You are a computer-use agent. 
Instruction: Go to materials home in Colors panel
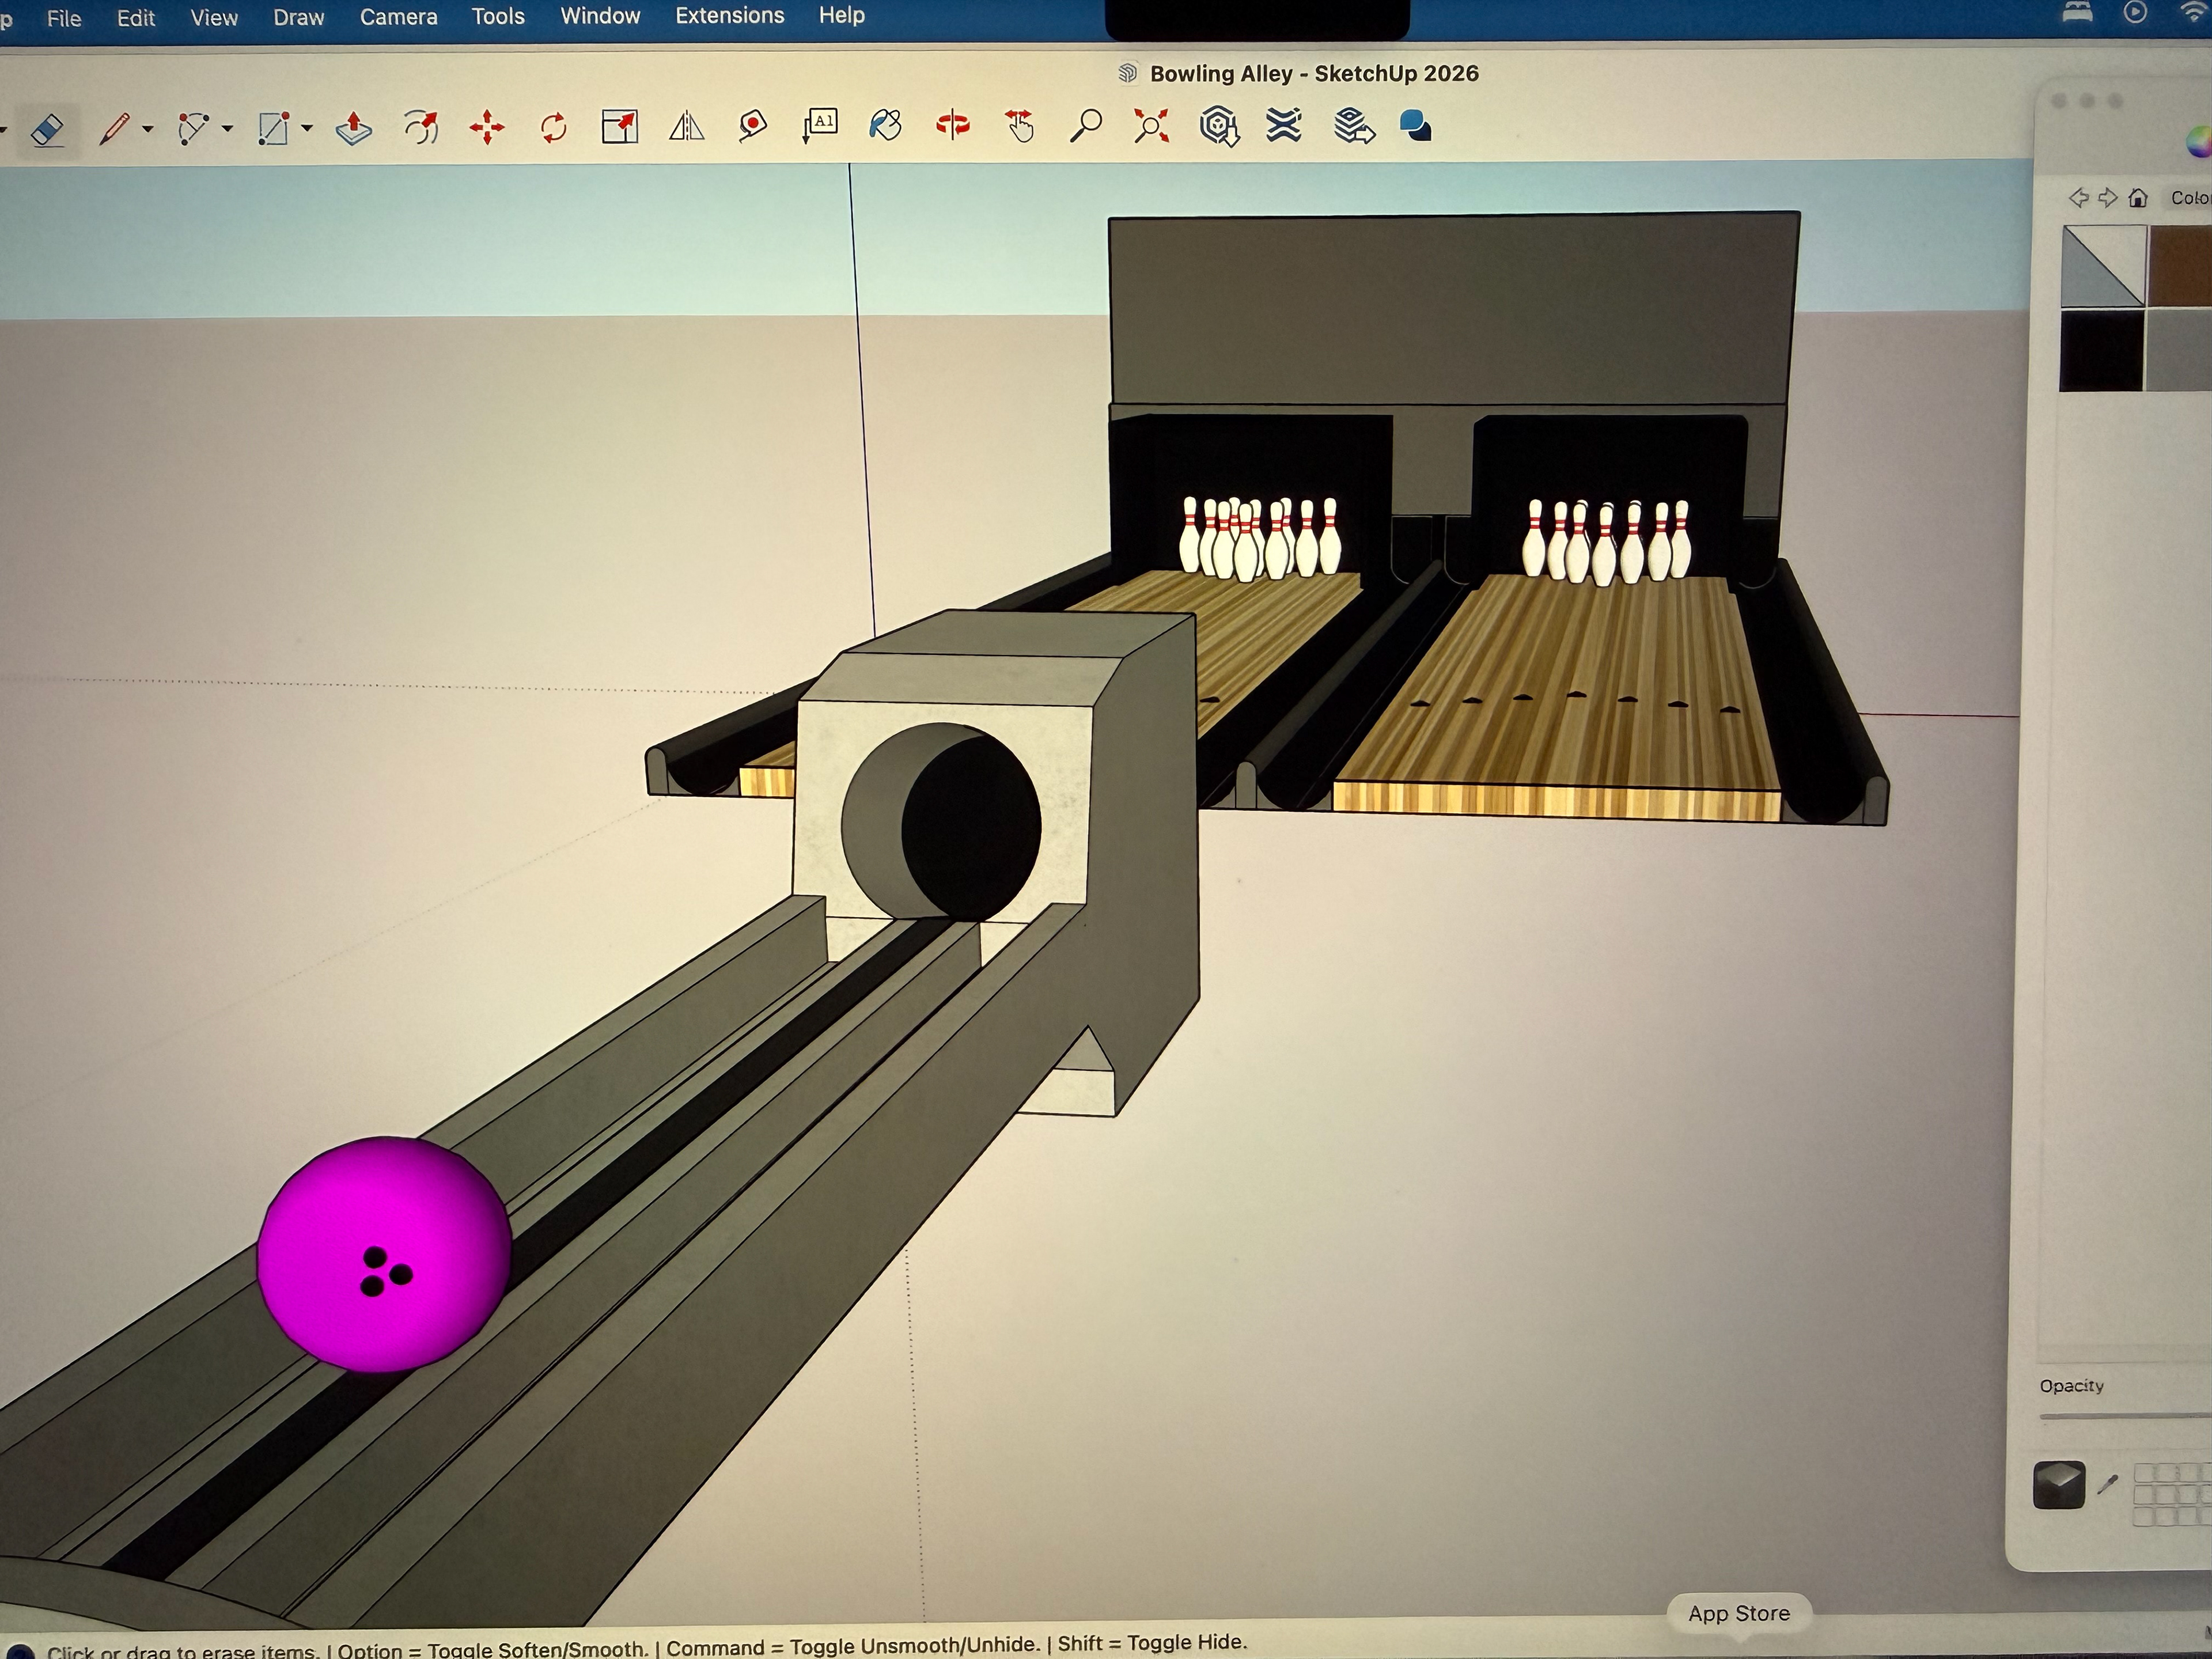point(2137,198)
